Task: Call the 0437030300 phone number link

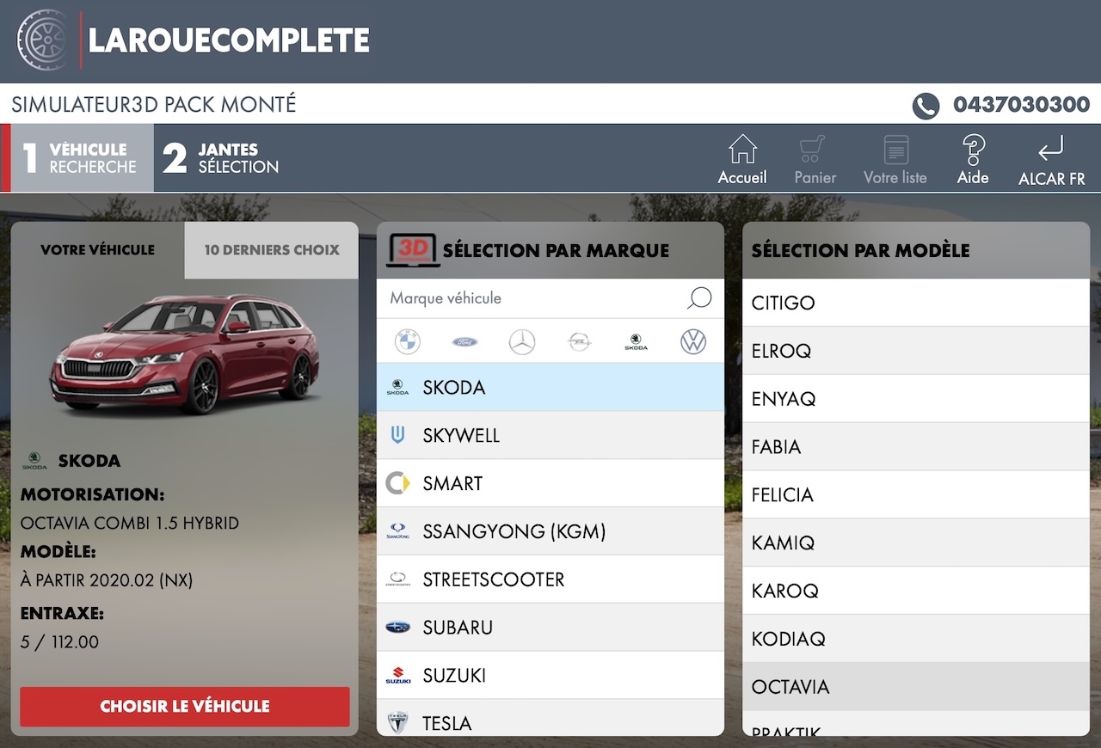Action: 1020,105
